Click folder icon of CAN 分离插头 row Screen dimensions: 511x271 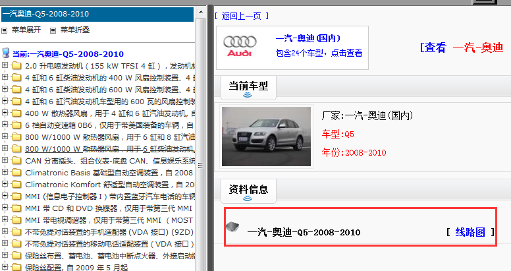coord(16,161)
